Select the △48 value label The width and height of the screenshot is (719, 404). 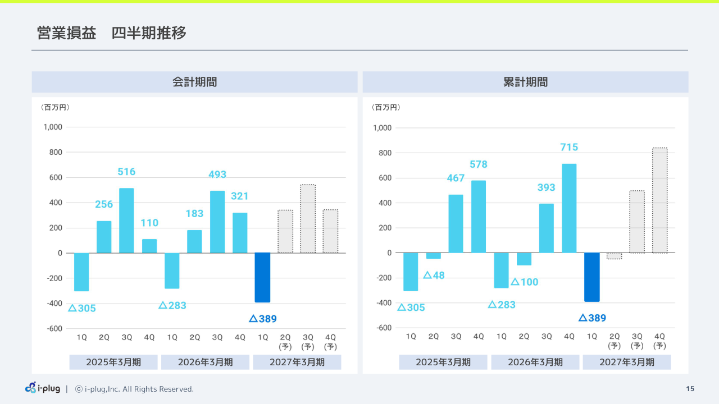(x=434, y=276)
